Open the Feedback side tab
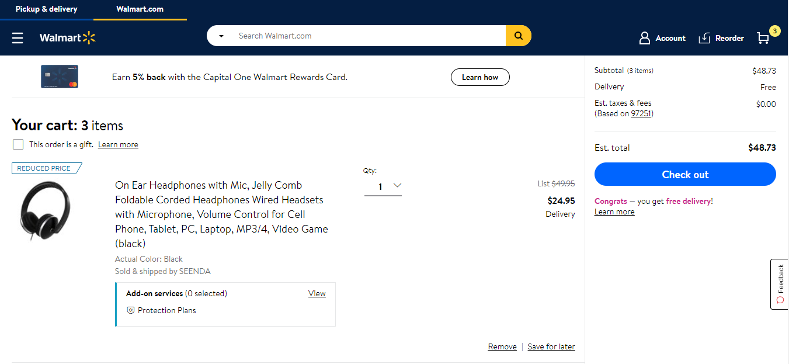 [x=780, y=284]
